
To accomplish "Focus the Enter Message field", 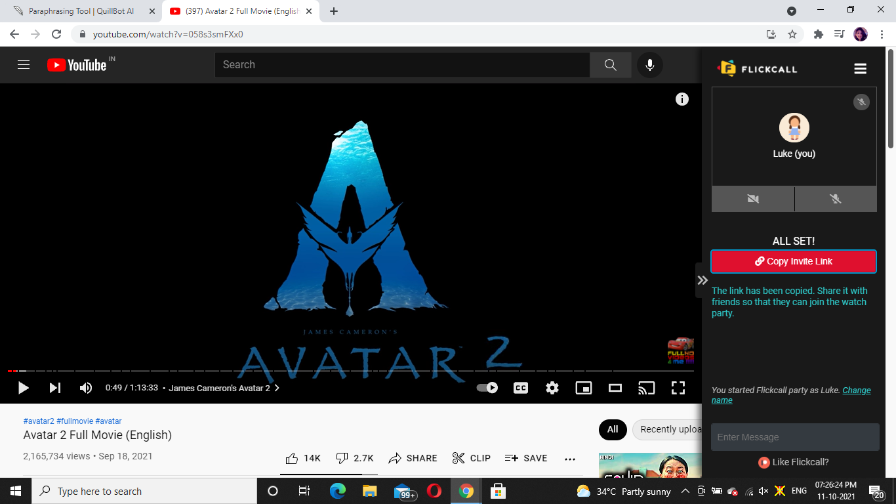I will click(795, 437).
